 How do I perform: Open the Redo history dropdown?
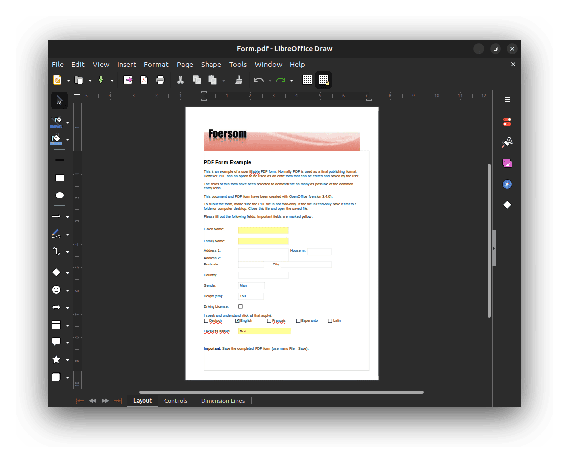pos(291,80)
